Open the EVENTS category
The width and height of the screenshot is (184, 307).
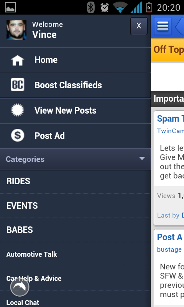coord(75,206)
